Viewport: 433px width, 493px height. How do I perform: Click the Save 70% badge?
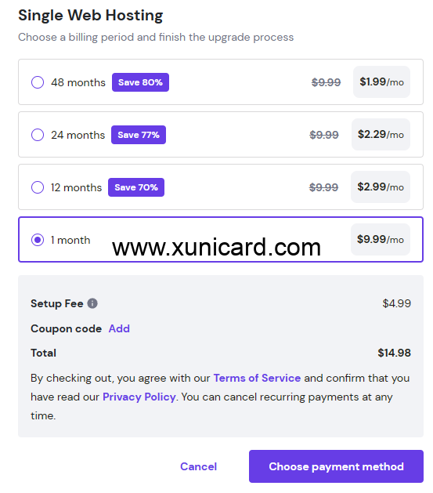[136, 187]
